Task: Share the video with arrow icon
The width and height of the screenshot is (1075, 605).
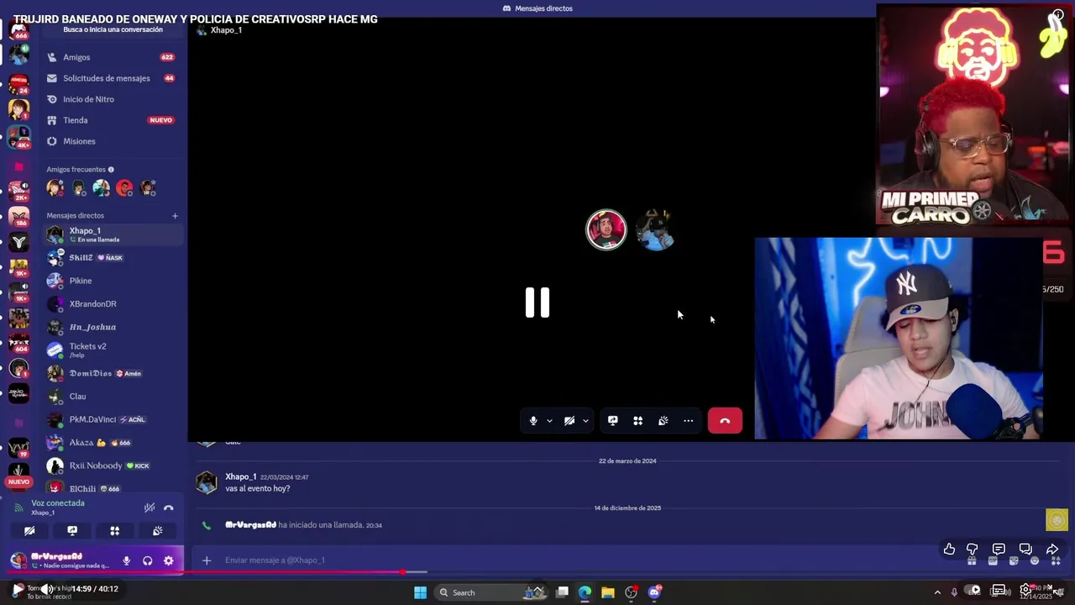Action: (1052, 550)
